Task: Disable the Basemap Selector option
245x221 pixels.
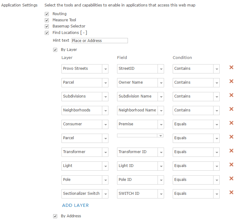Action: 47,26
